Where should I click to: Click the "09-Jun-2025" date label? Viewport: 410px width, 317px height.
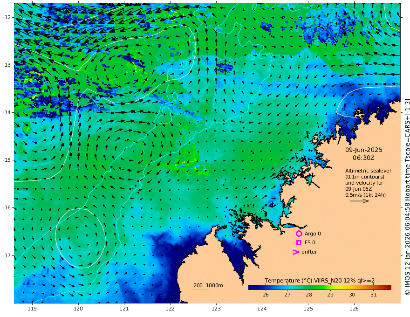coord(364,150)
